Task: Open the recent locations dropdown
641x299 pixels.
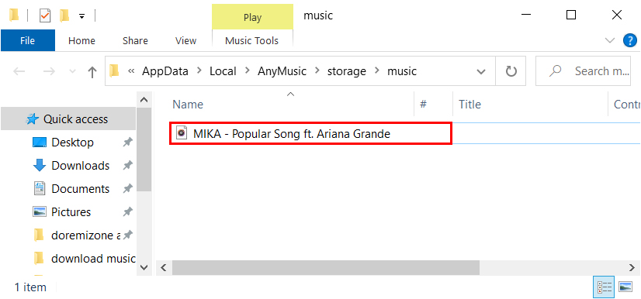Action: pos(72,72)
